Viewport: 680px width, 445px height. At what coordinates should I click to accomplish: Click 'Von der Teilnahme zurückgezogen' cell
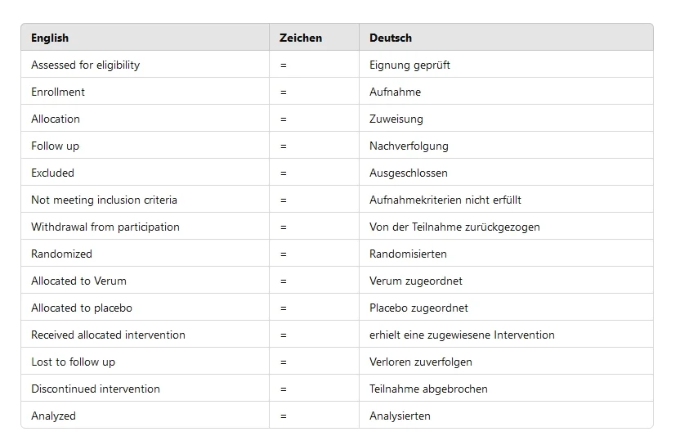coord(454,227)
